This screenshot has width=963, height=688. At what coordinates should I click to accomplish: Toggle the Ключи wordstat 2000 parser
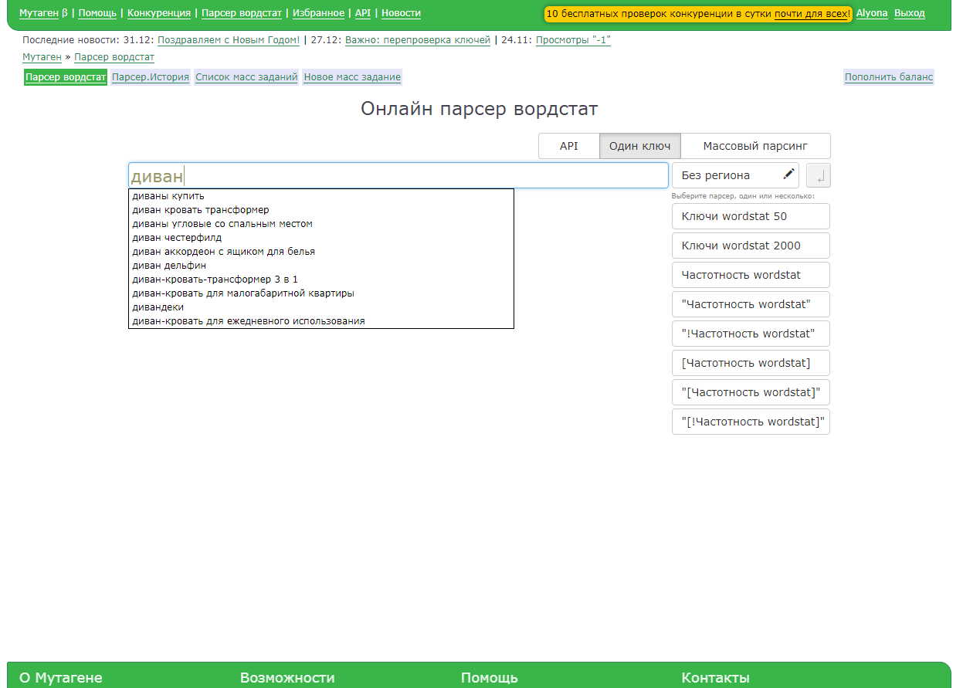[750, 246]
